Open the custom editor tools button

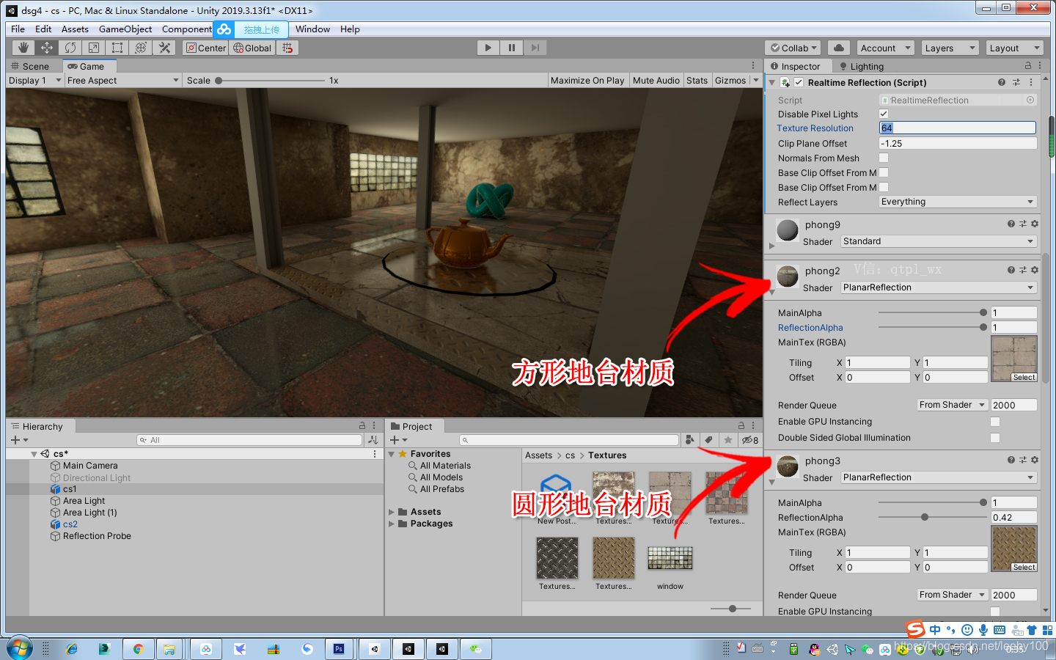click(164, 48)
